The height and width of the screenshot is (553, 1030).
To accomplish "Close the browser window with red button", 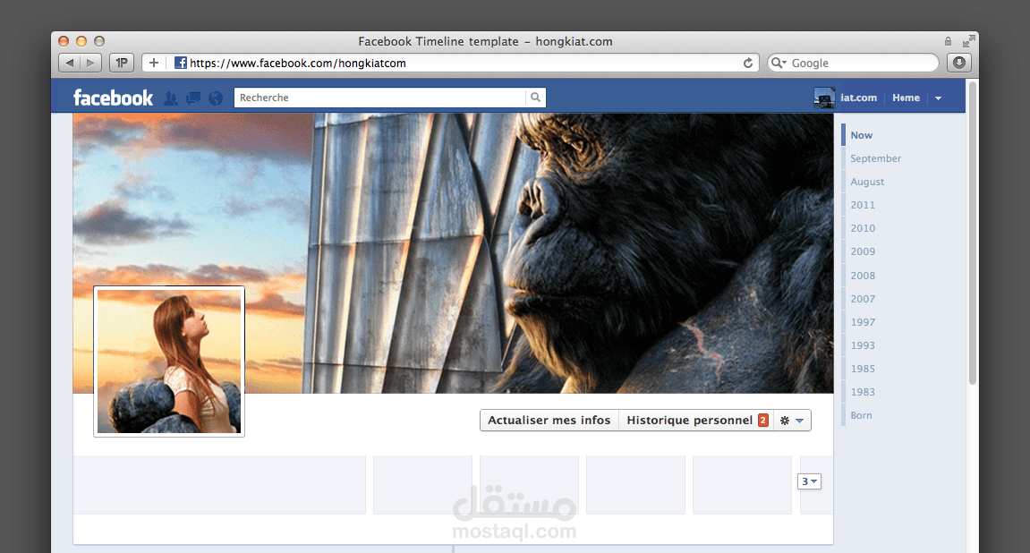I will tap(64, 41).
